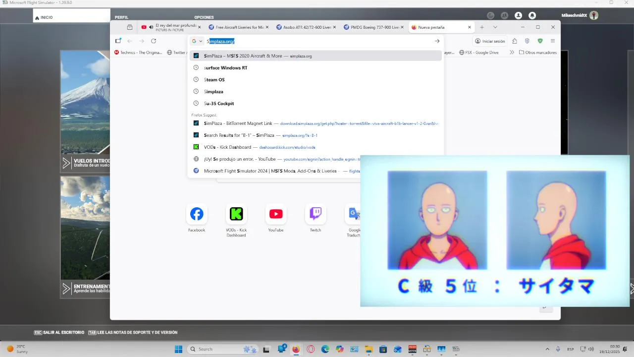This screenshot has width=634, height=357.
Task: Select VODs - Kick Dashboard suggestion
Action: click(x=316, y=147)
